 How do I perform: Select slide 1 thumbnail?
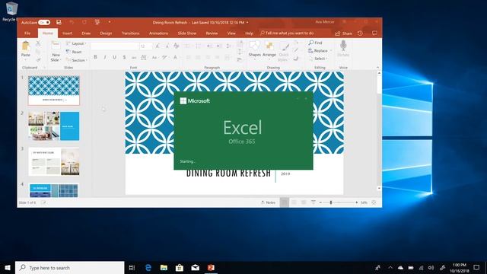pyautogui.click(x=54, y=91)
